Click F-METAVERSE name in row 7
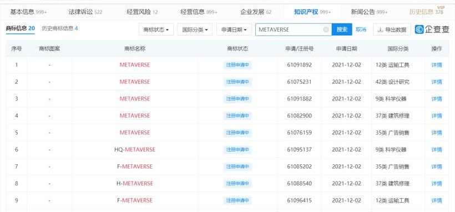455x212 pixels. [135, 166]
